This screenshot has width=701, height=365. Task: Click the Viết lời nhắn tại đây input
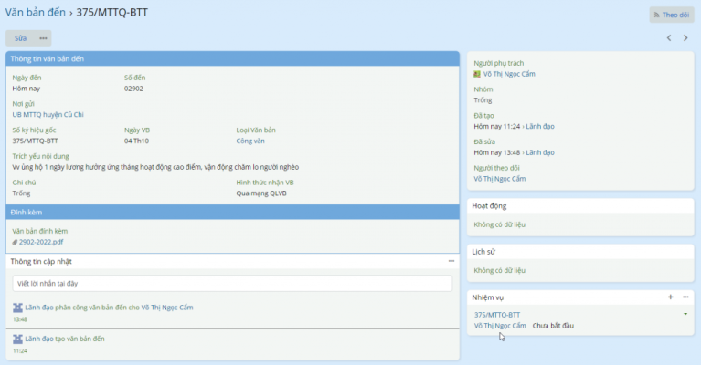point(232,284)
